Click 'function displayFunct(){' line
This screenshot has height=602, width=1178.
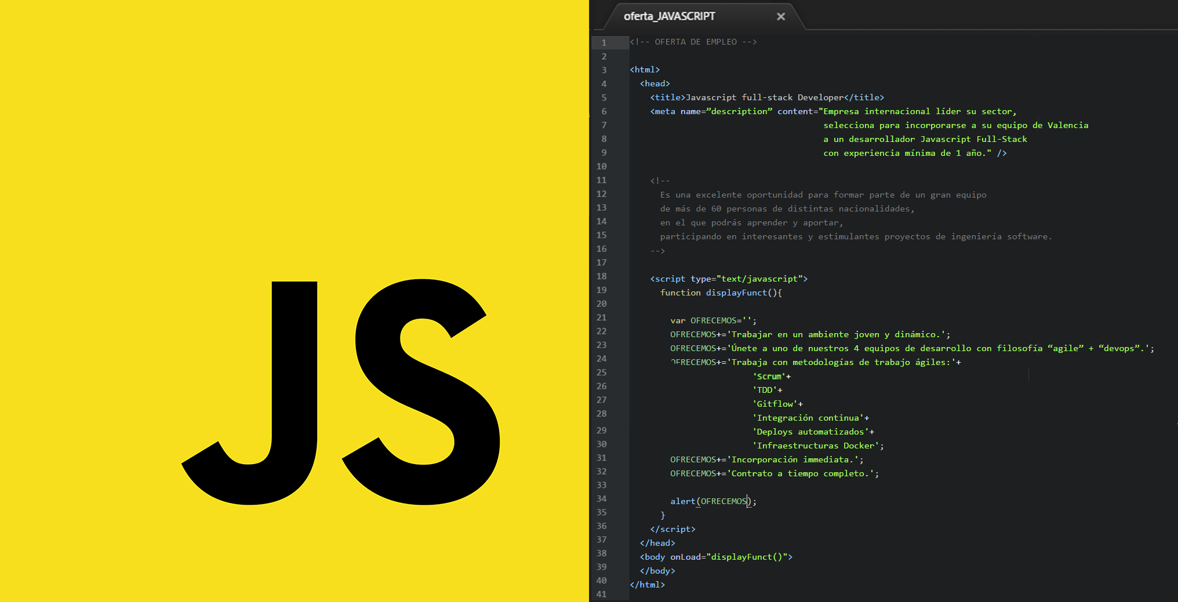(x=721, y=293)
